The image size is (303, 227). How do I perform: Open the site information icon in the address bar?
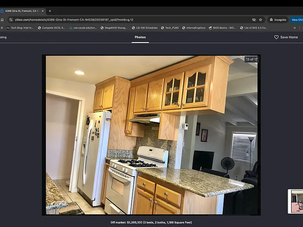pyautogui.click(x=11, y=20)
